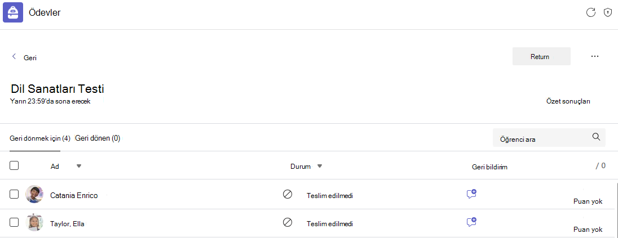Click the Geri back chevron
Viewport: 618px width, 238px height.
[x=14, y=57]
